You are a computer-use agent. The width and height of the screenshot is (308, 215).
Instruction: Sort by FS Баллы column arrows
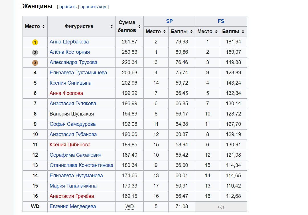243,32
